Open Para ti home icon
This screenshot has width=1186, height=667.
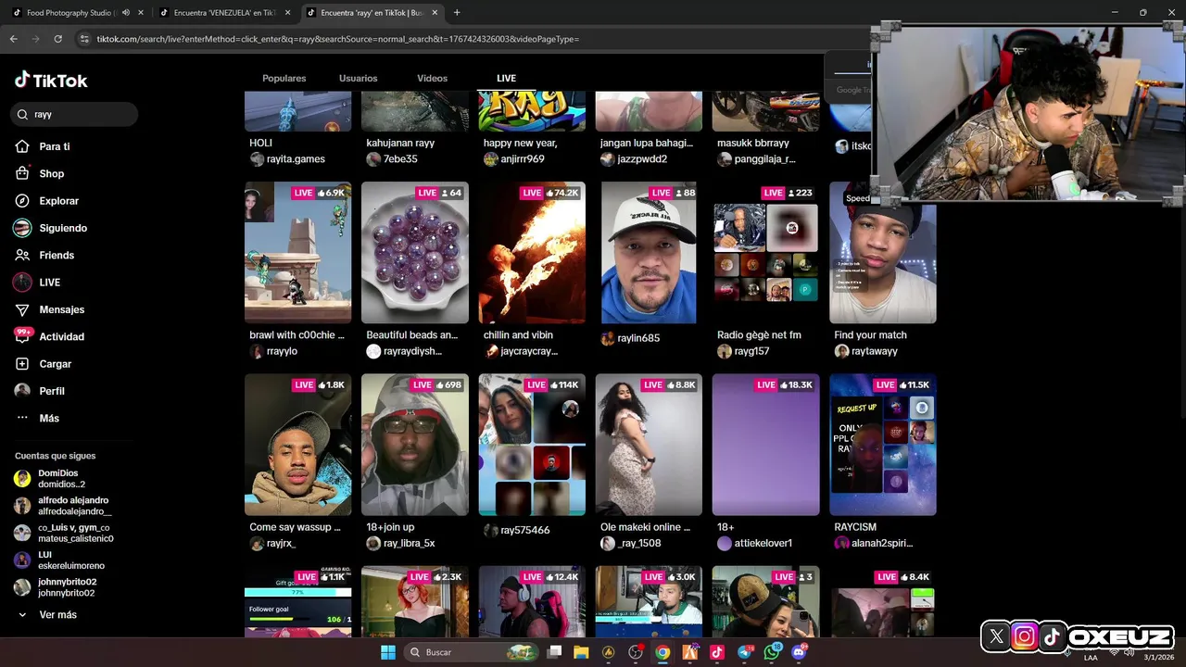22,146
